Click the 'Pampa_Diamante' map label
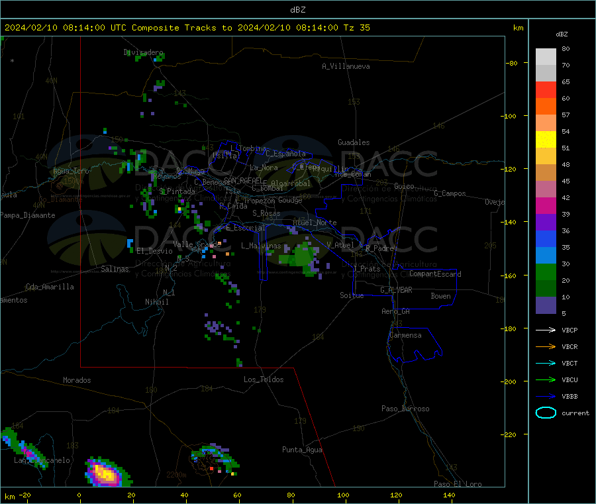The height and width of the screenshot is (504, 596). (27, 215)
